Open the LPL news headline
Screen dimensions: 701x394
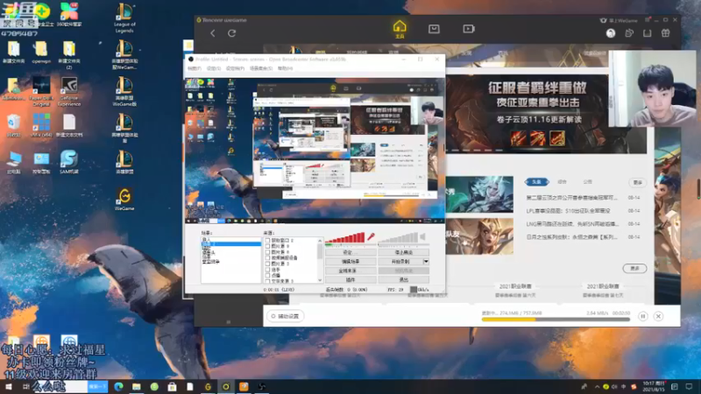[568, 211]
